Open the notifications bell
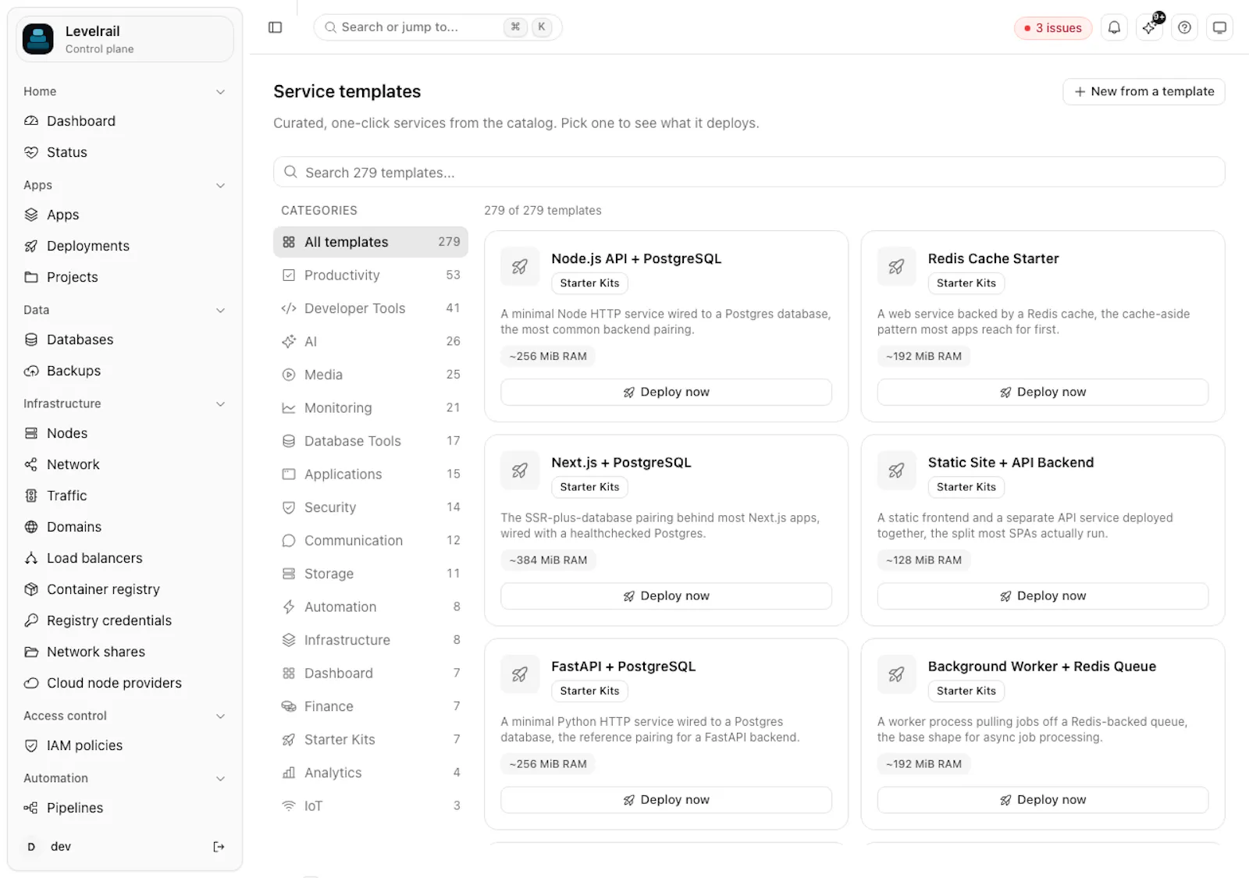The height and width of the screenshot is (878, 1249). [1114, 27]
